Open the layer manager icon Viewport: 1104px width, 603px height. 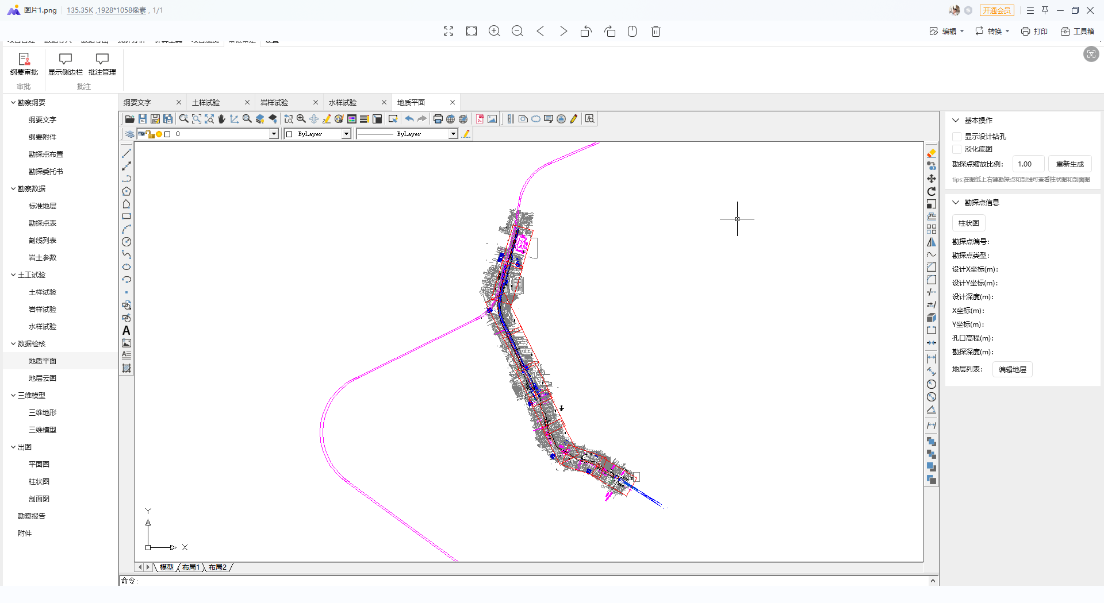click(130, 134)
